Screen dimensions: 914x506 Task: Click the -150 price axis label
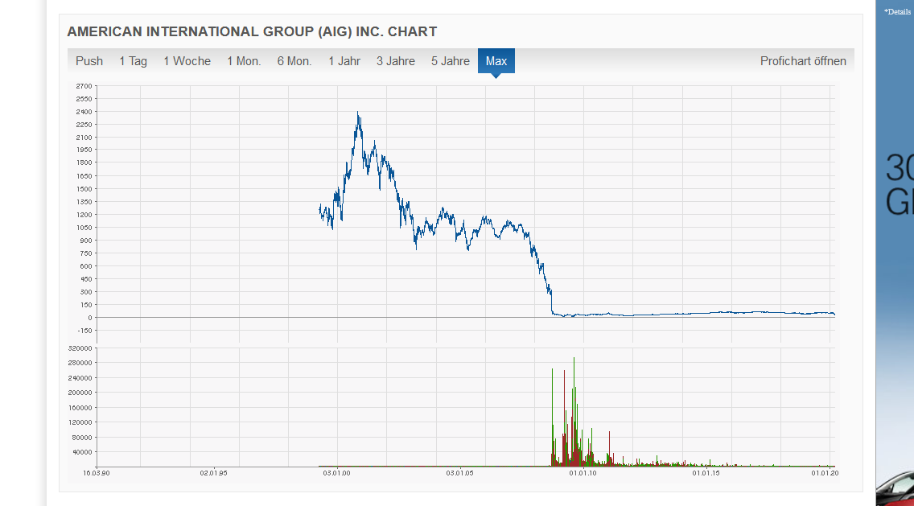coord(85,331)
